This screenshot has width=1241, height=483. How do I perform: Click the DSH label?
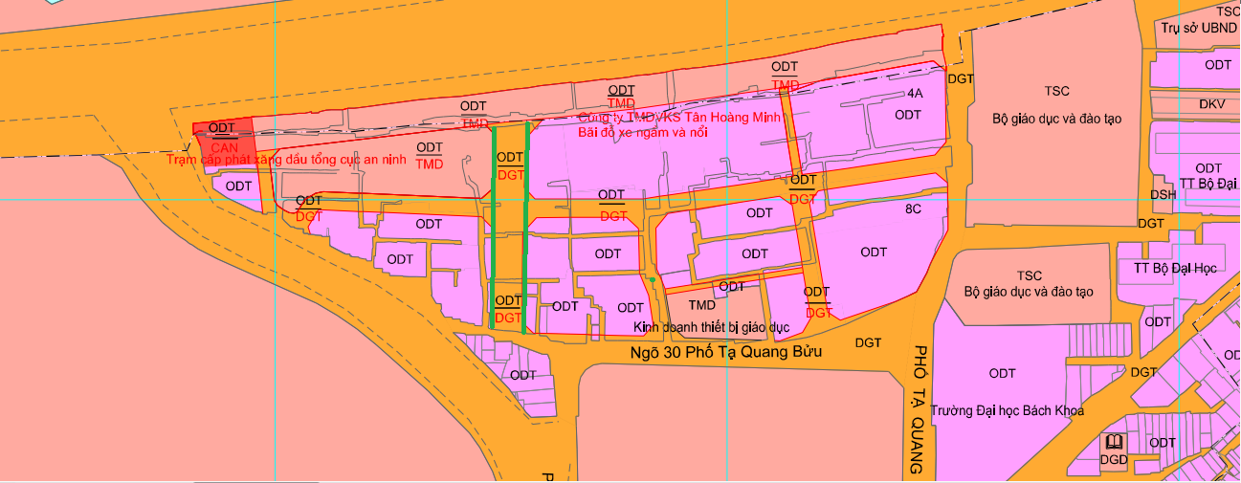click(1163, 194)
